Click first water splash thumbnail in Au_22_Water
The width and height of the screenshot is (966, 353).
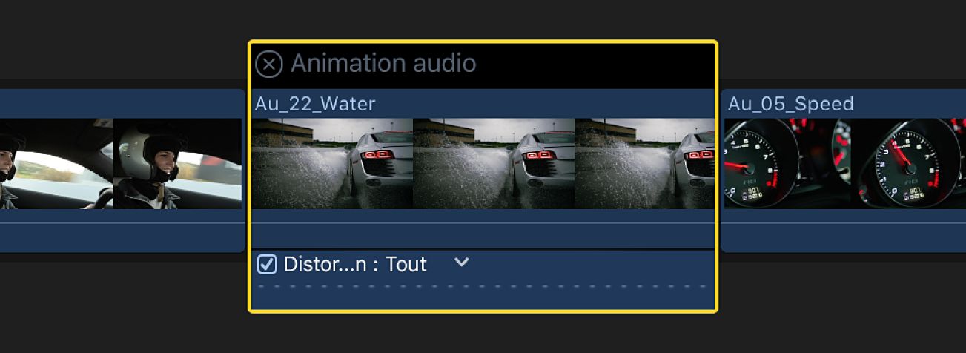tap(332, 164)
